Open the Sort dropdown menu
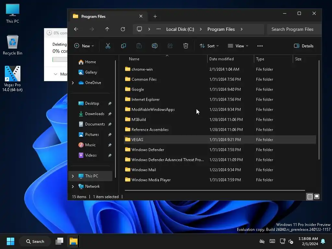This screenshot has width=332, height=249. (209, 46)
